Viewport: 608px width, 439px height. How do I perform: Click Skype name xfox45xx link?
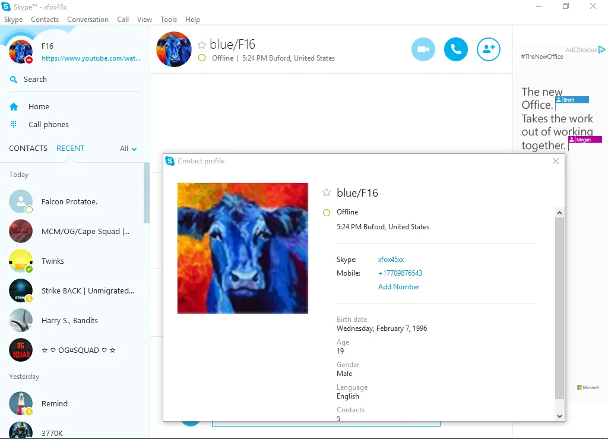[391, 260]
